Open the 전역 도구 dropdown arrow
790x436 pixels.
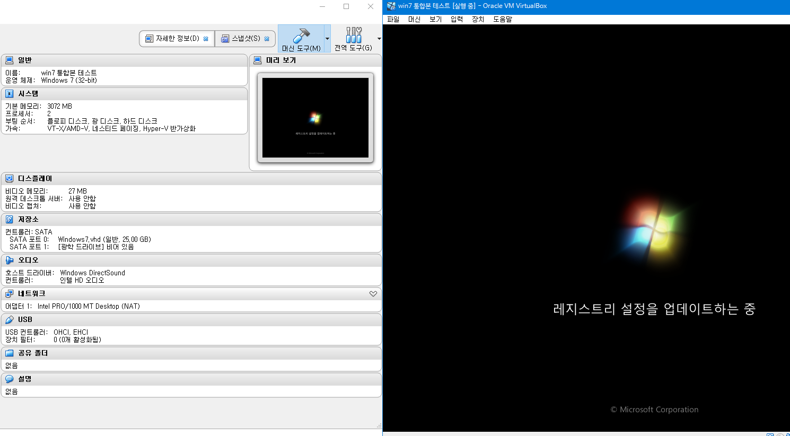379,39
